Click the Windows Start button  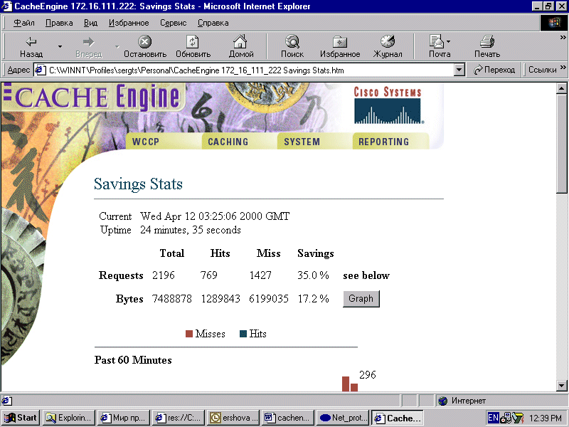click(x=21, y=418)
